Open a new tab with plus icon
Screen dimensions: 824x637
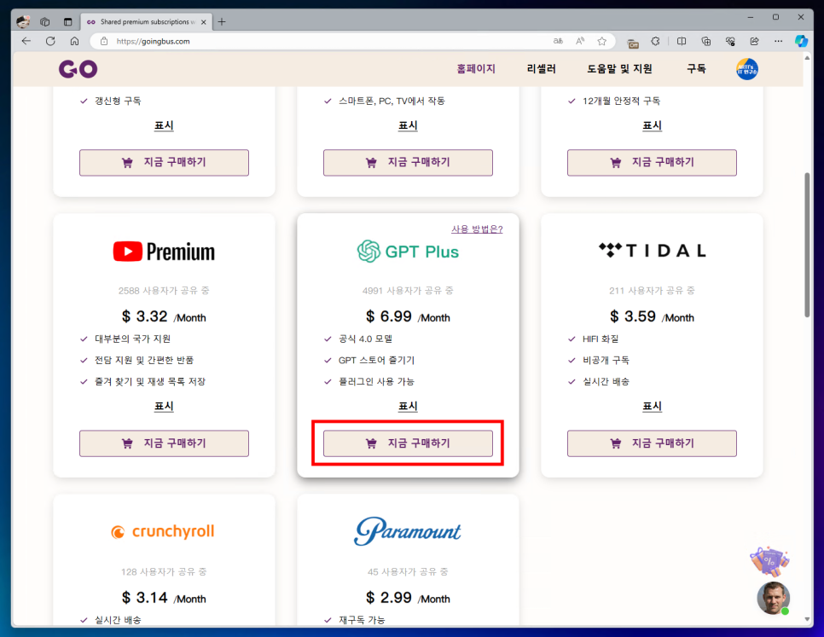pyautogui.click(x=222, y=21)
